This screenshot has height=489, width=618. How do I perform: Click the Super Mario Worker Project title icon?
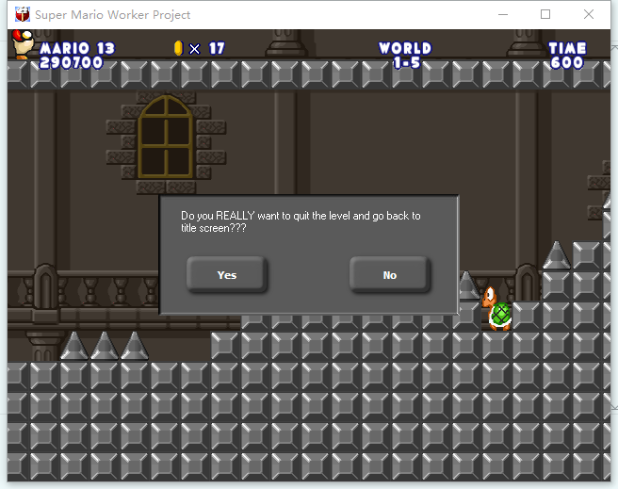click(23, 14)
